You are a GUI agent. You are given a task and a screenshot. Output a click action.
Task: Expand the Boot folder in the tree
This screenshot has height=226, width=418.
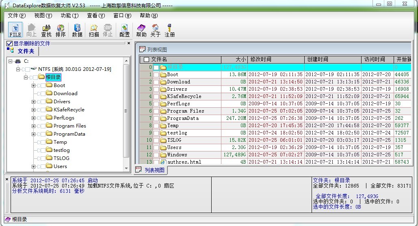pyautogui.click(x=34, y=85)
